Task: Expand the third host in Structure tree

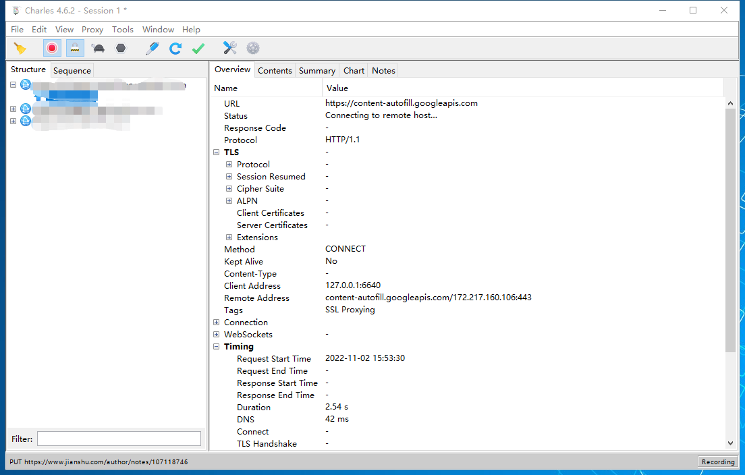Action: (13, 121)
